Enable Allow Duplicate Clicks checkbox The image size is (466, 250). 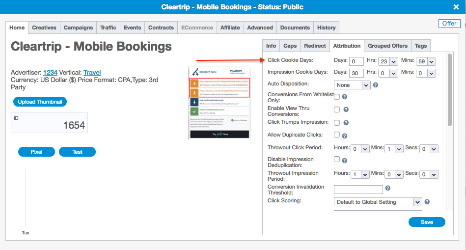click(337, 135)
